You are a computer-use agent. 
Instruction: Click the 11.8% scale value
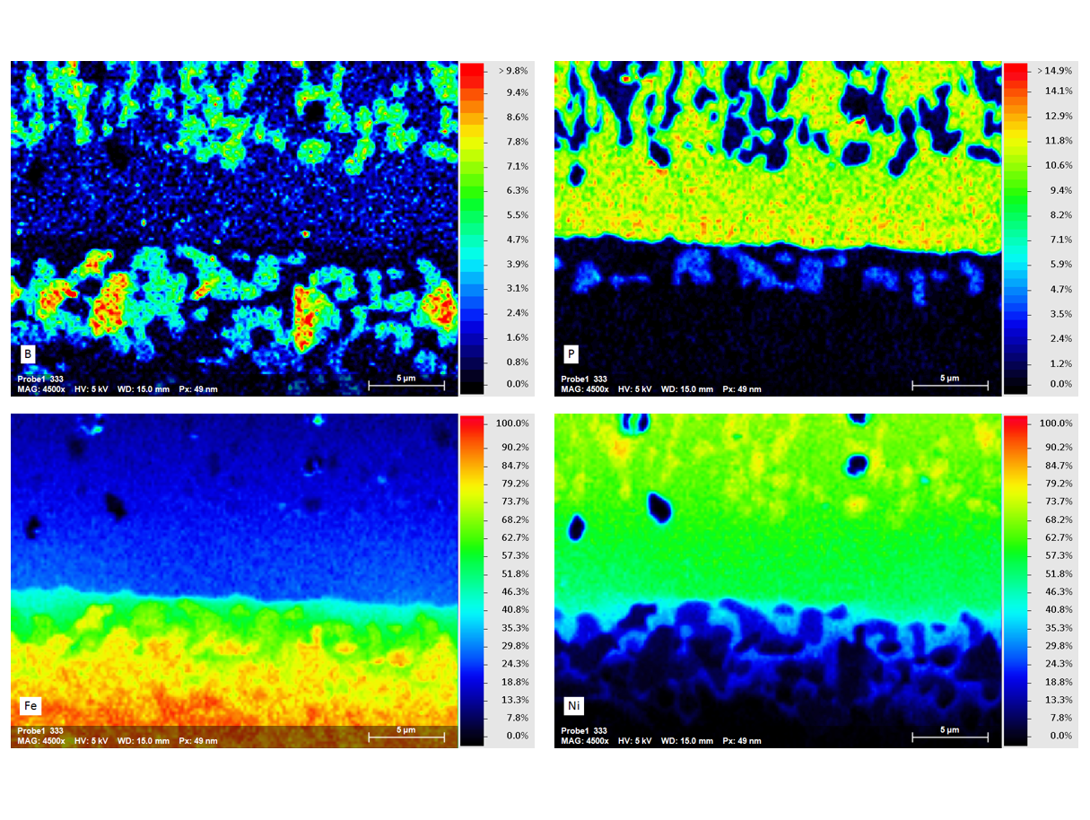point(1059,141)
